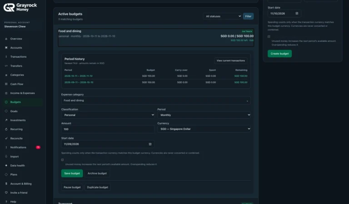This screenshot has height=204, width=349.
Task: Click Edit link on Food and dining card
Action: [251, 40]
